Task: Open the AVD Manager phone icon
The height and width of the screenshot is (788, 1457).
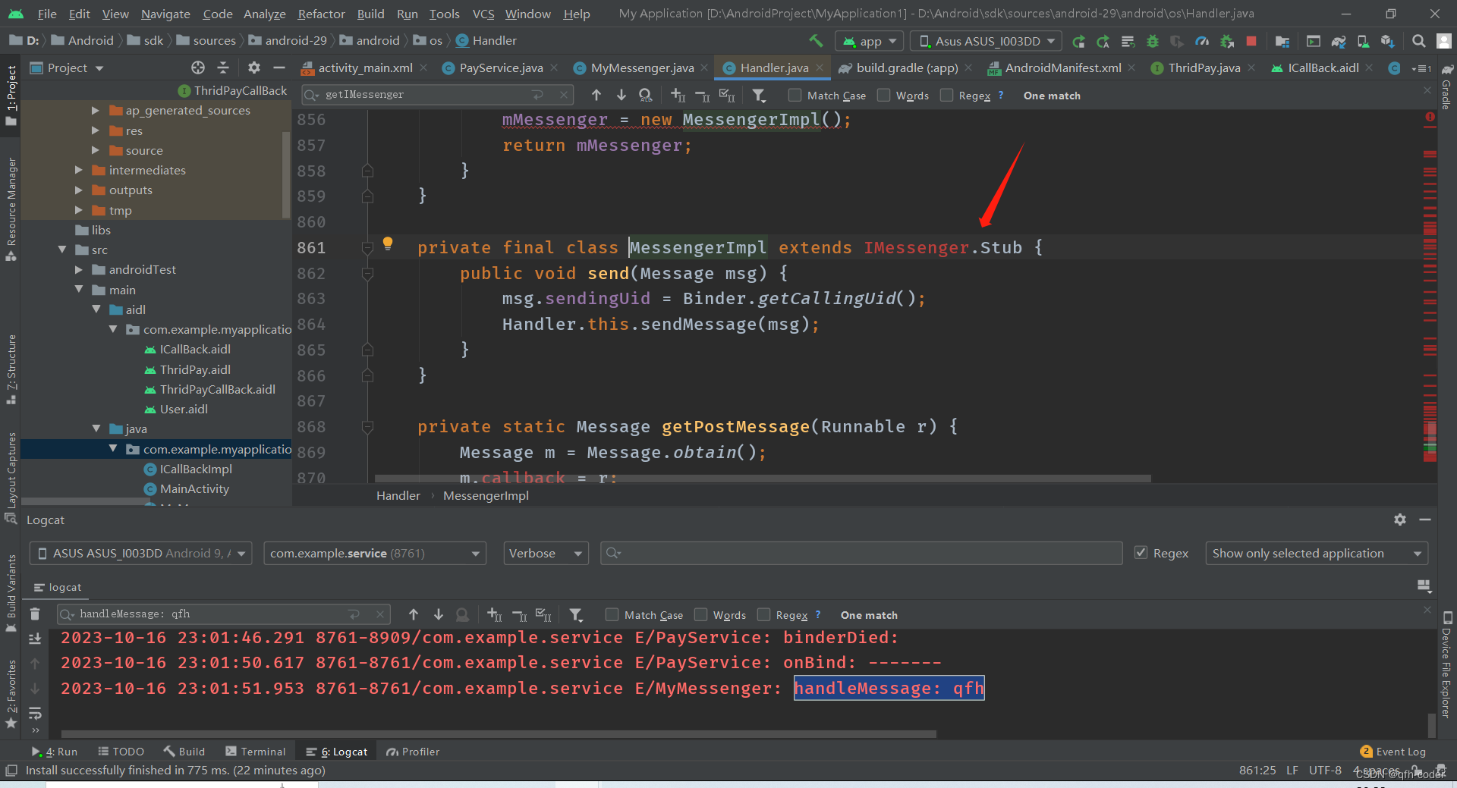Action: coord(1363,41)
